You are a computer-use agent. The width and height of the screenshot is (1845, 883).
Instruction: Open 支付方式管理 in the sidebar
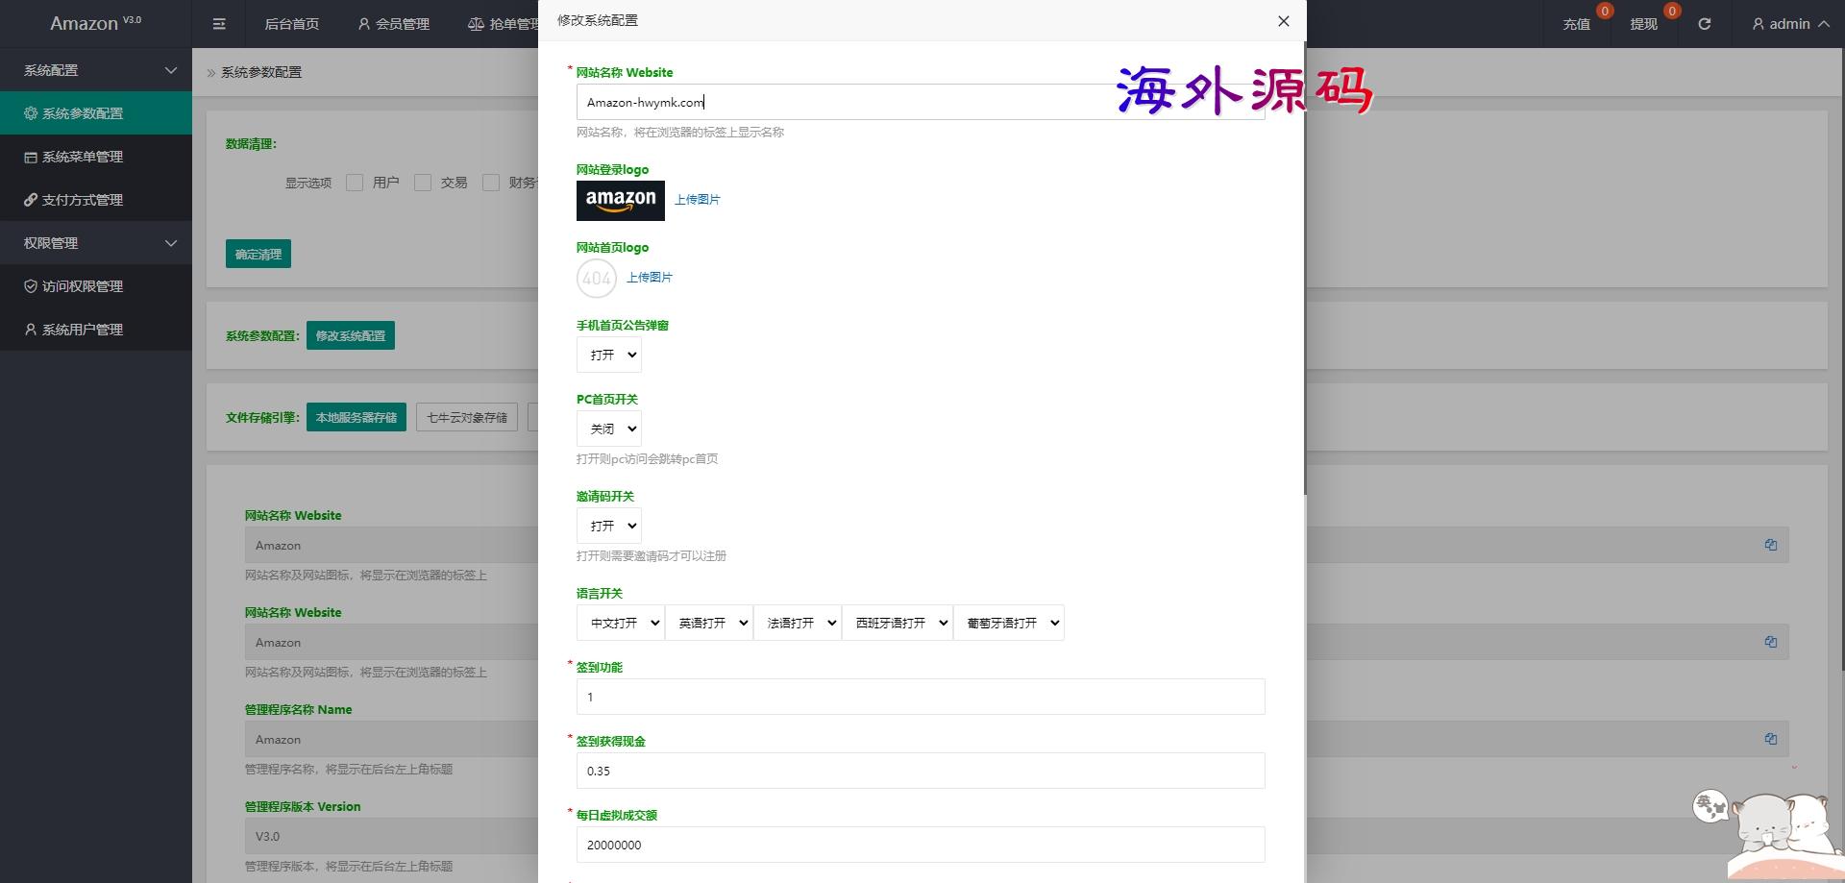96,200
